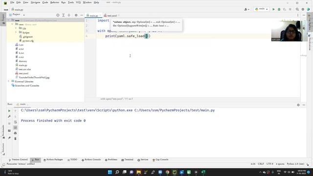Click UTF-8 encoding in status bar

point(269,164)
